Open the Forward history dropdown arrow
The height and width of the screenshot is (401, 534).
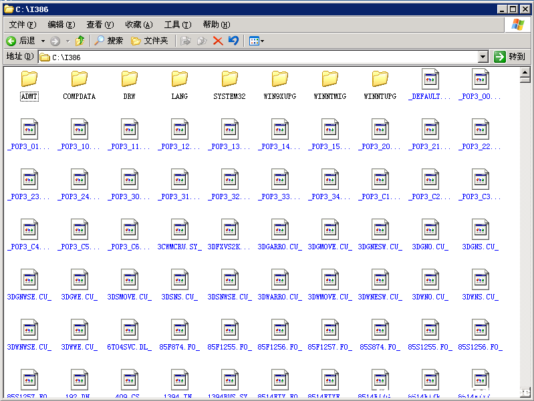[68, 41]
